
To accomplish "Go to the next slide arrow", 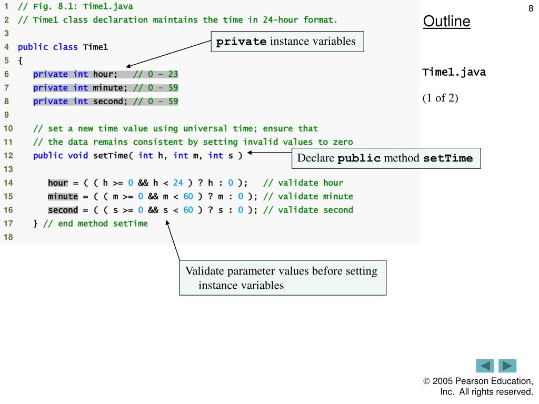I will 507,366.
